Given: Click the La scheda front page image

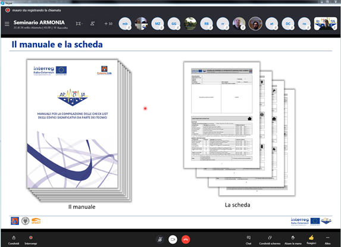Looking at the screenshot, I should [221, 115].
